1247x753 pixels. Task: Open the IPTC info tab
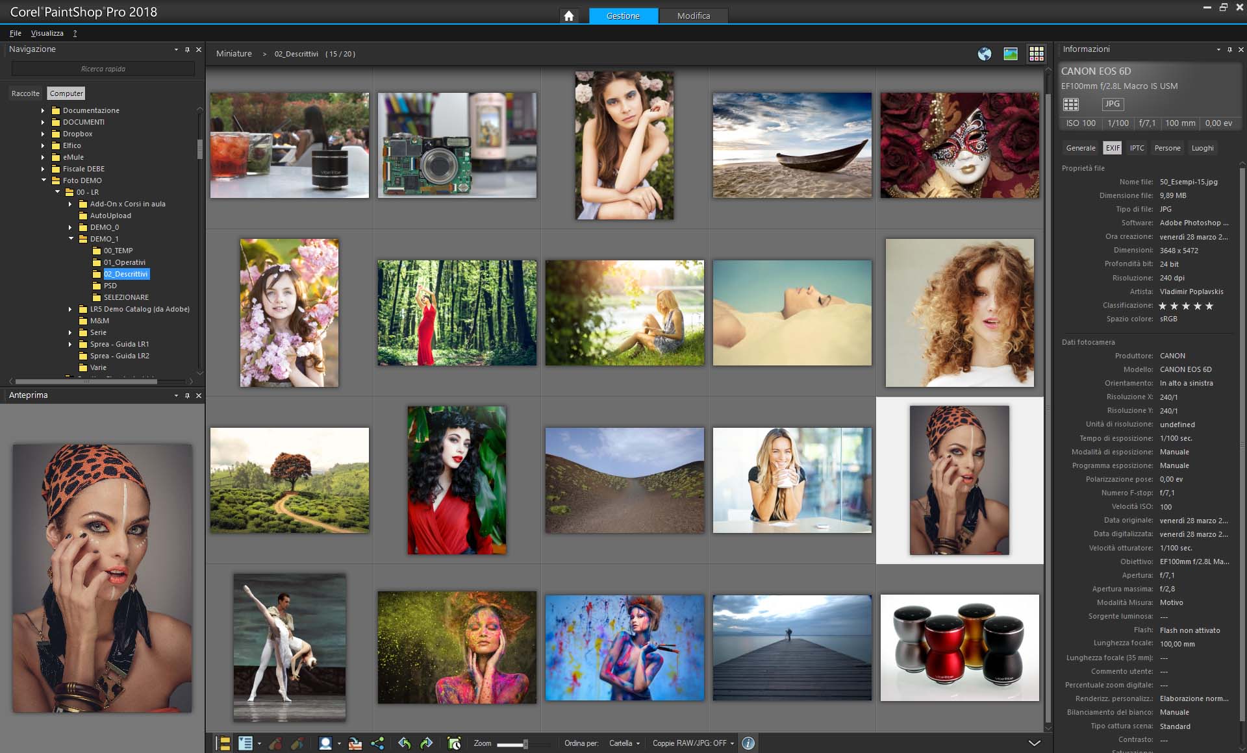[x=1137, y=148]
